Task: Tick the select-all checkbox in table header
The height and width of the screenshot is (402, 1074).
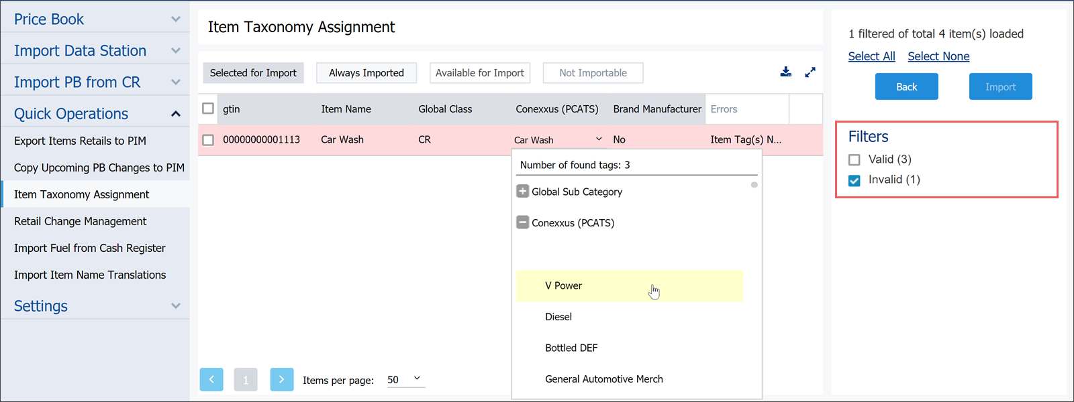Action: click(x=208, y=109)
